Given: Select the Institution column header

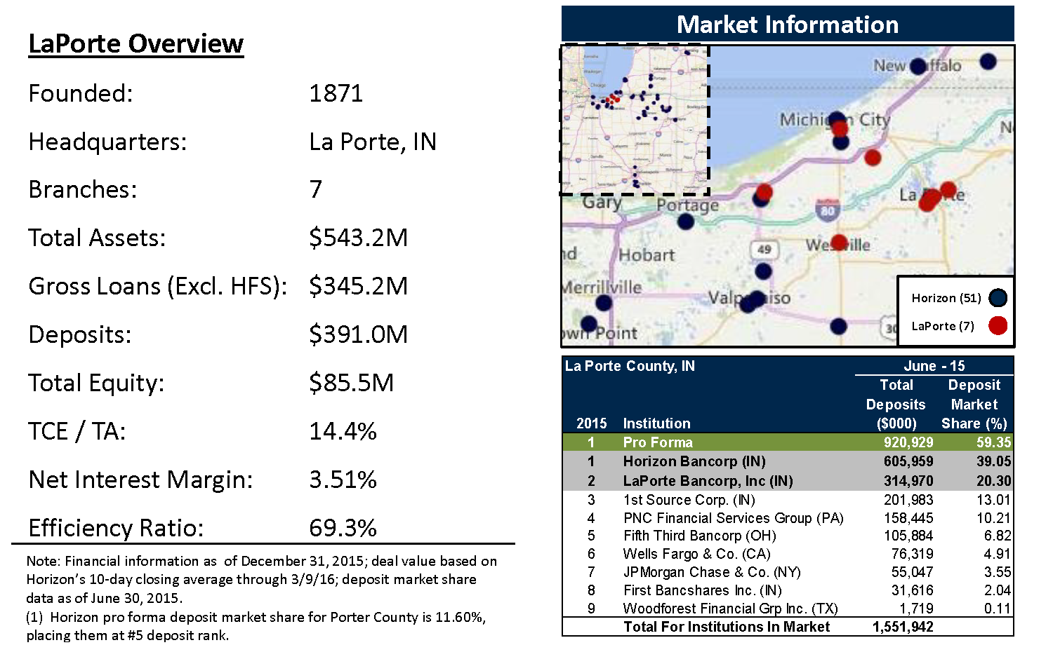Looking at the screenshot, I should point(656,423).
